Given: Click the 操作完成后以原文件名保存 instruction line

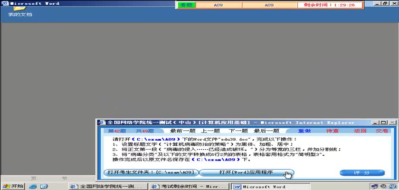Looking at the screenshot, I should pos(182,160).
